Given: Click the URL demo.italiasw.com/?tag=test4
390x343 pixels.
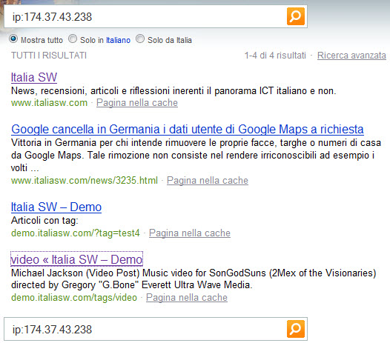Looking at the screenshot, I should 76,233.
